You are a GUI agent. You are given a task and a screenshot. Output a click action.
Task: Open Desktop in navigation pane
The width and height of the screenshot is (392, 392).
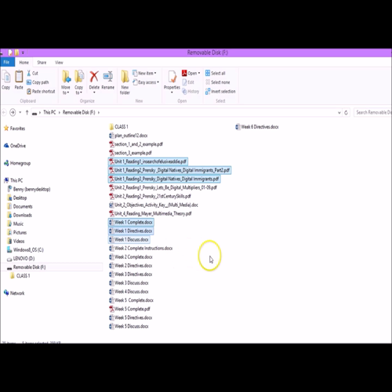tap(17, 198)
